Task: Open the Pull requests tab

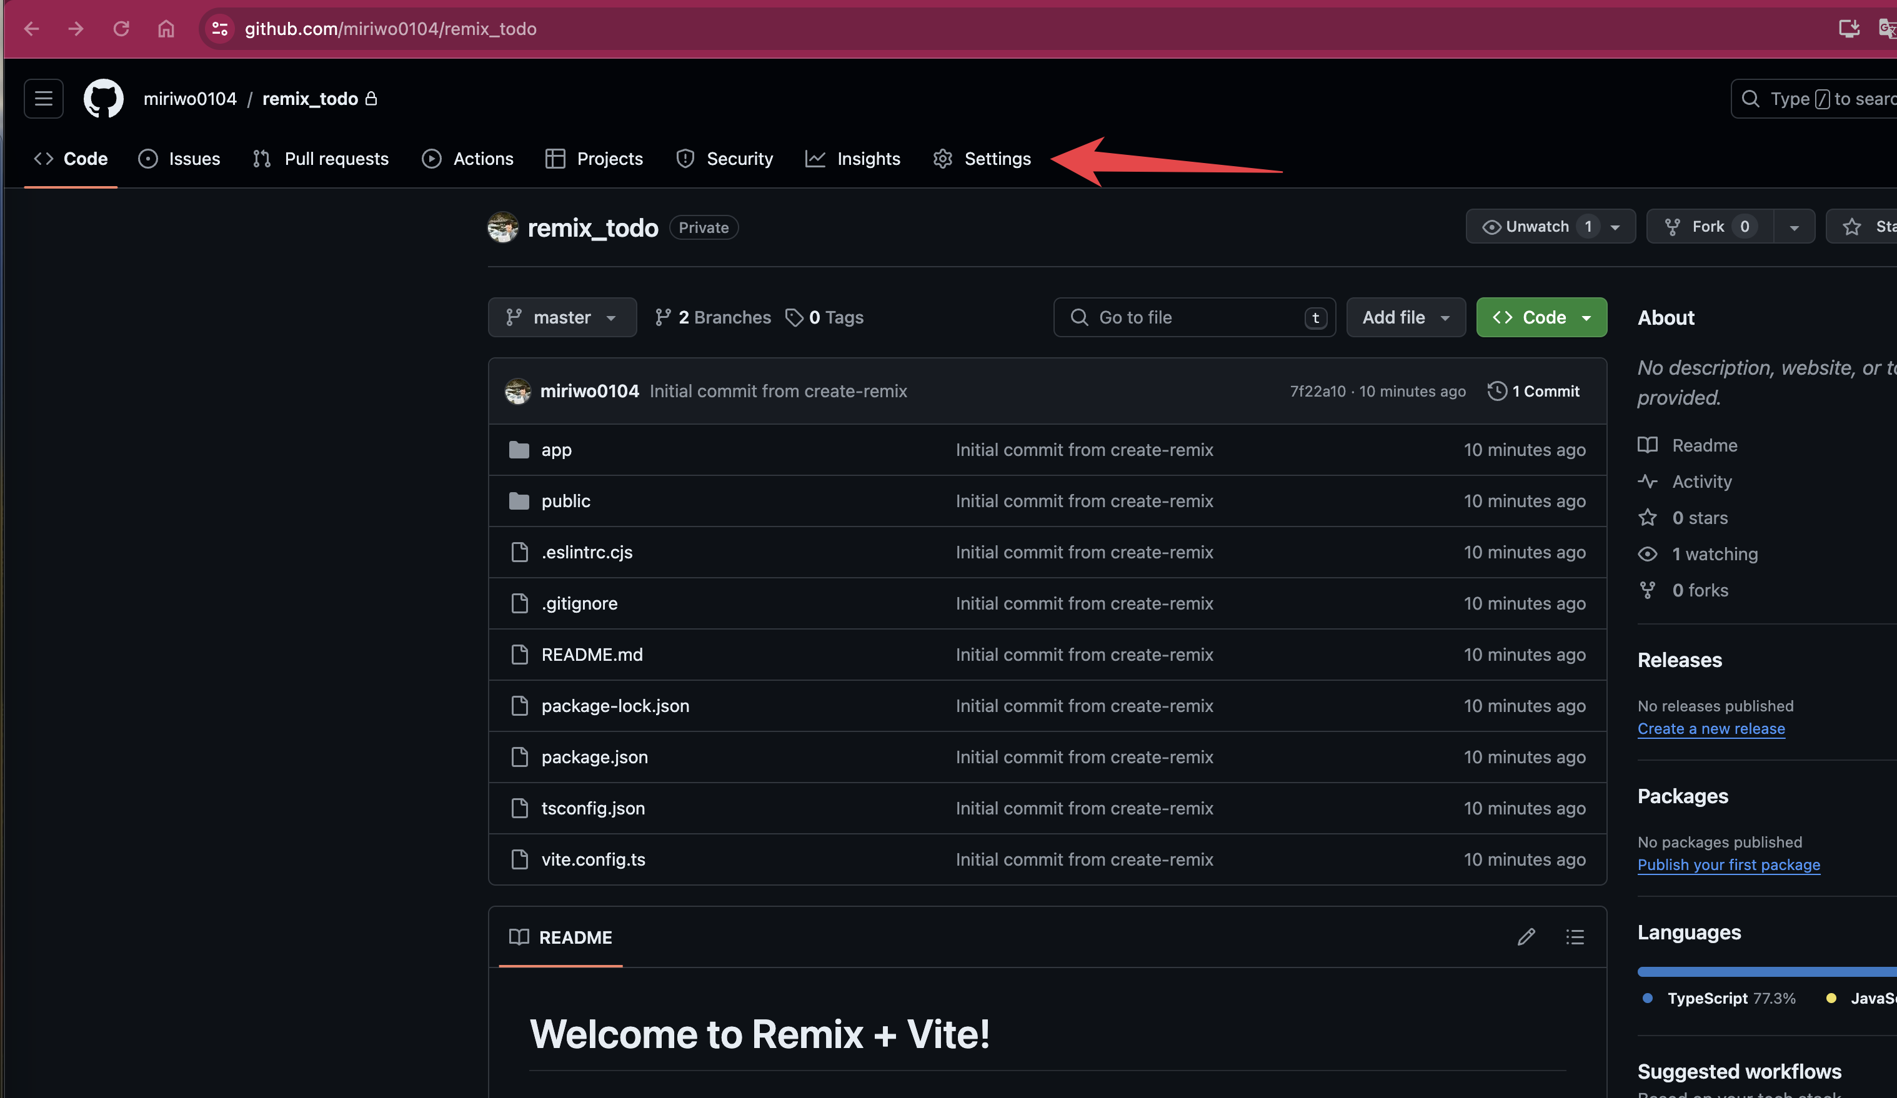Action: (x=321, y=159)
